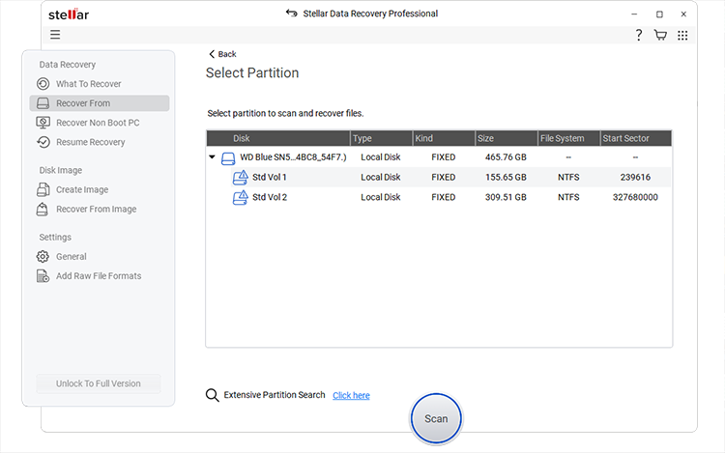725x453 pixels.
Task: Open Add Raw File Formats
Action: (99, 276)
